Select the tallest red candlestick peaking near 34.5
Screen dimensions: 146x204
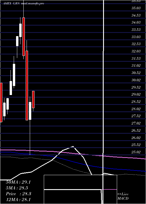pyautogui.click(x=24, y=37)
